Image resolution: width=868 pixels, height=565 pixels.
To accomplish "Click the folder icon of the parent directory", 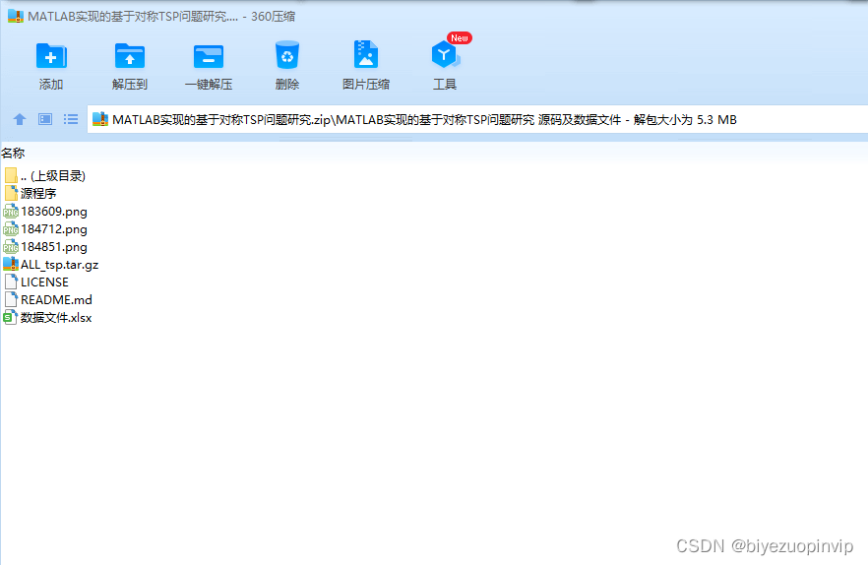I will [x=11, y=175].
